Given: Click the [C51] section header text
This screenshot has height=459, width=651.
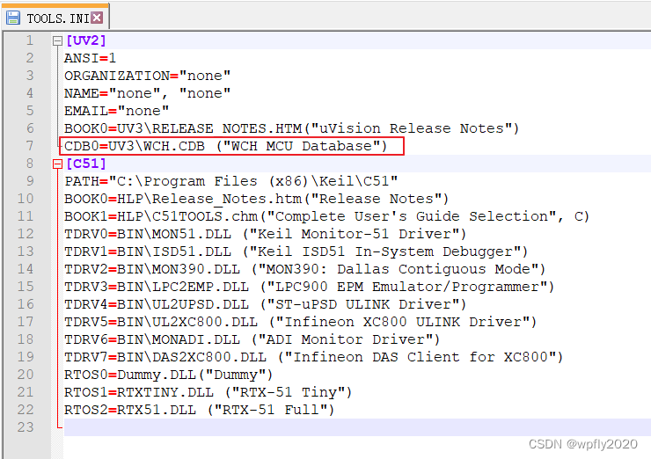Looking at the screenshot, I should click(86, 164).
